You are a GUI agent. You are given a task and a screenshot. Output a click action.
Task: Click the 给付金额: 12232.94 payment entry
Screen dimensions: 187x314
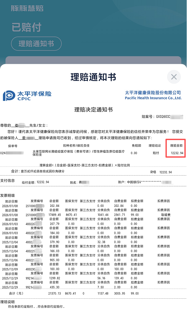tap(36, 182)
